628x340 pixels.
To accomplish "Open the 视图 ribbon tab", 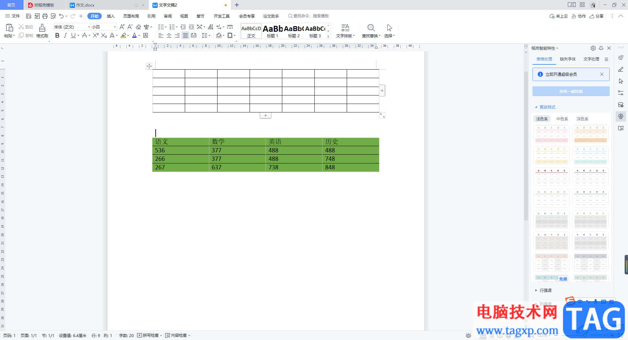I will (x=184, y=16).
